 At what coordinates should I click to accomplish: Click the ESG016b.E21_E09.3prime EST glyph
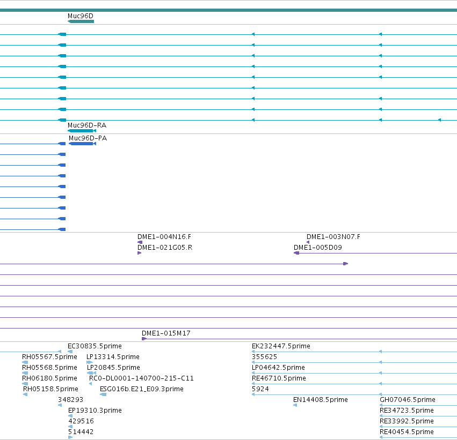[103, 394]
